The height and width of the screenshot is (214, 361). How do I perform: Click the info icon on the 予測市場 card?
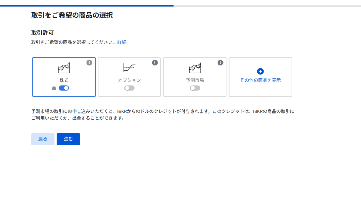tap(220, 63)
